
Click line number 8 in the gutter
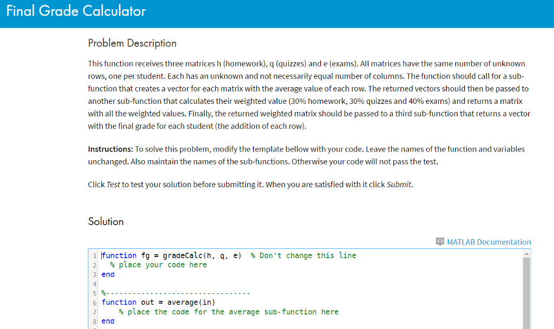(94, 321)
